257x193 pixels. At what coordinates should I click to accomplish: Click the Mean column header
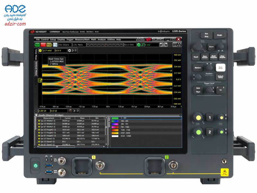82,118
